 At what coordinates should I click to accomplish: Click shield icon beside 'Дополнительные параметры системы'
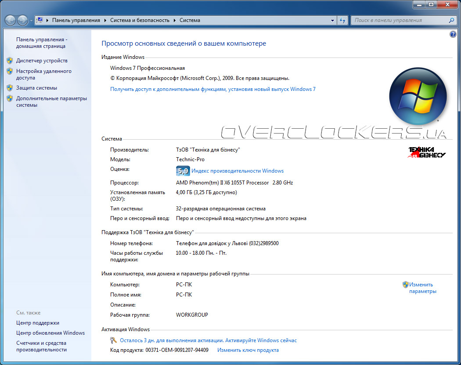[x=10, y=98]
